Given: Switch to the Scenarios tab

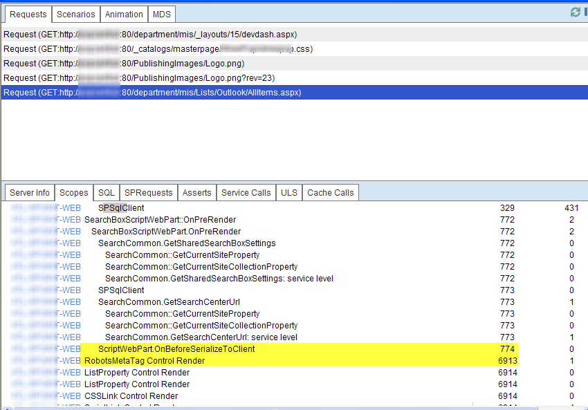Looking at the screenshot, I should click(x=76, y=15).
